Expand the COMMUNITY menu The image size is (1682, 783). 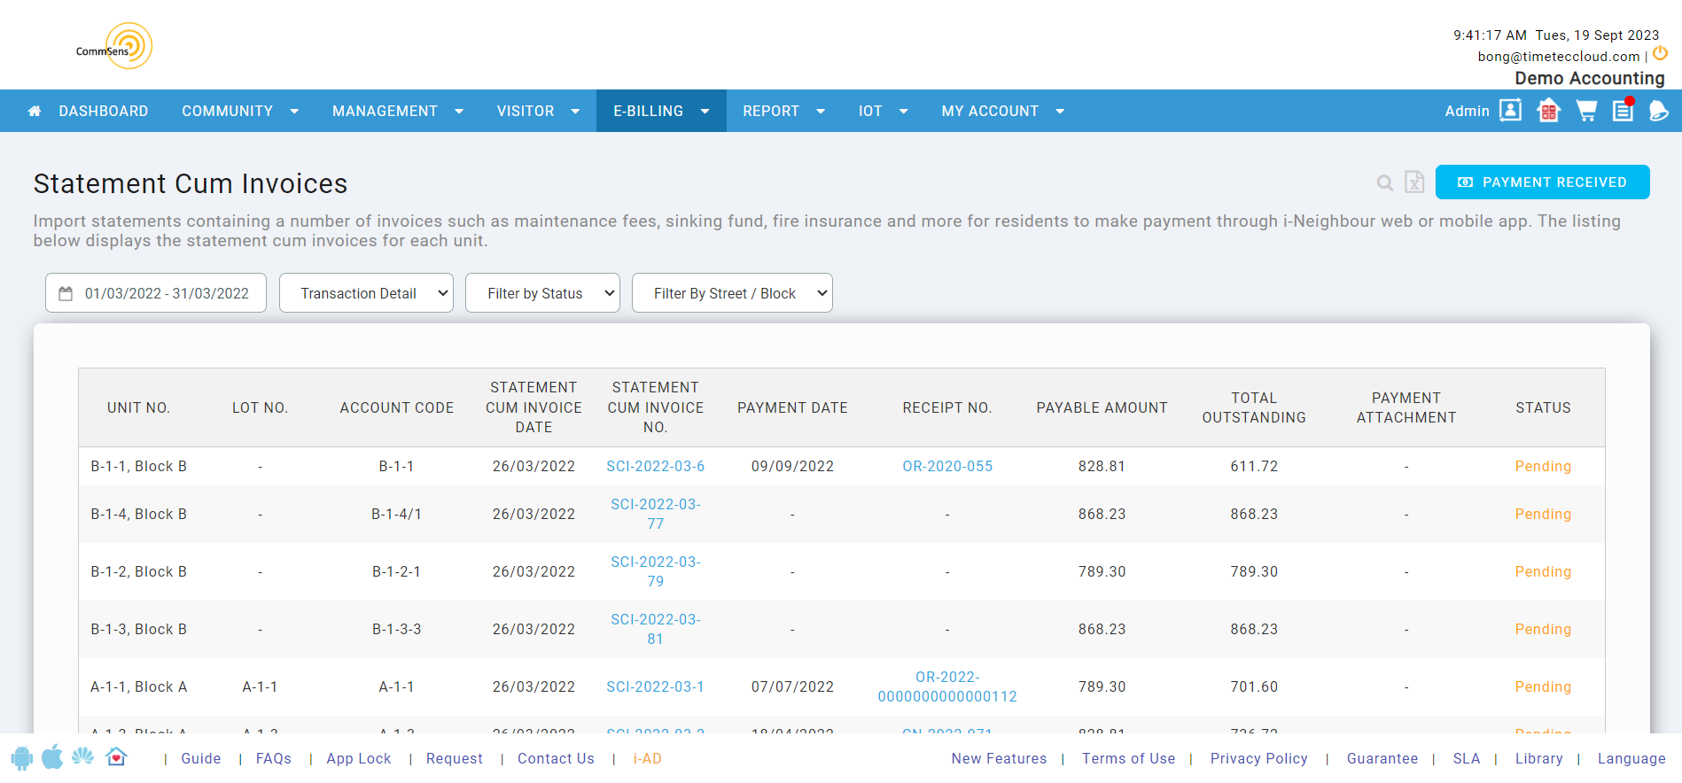[x=240, y=112]
